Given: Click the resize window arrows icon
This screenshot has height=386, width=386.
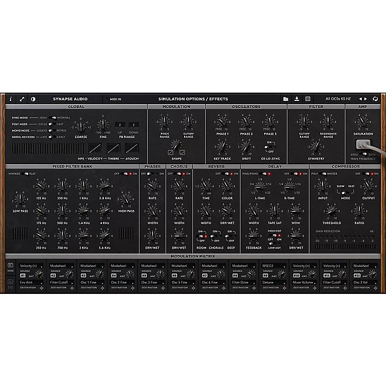Looking at the screenshot, I should click(x=22, y=99).
